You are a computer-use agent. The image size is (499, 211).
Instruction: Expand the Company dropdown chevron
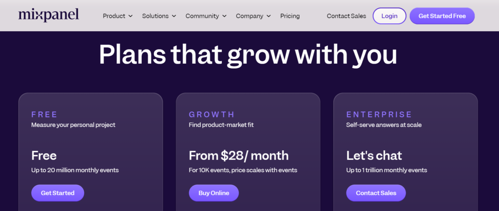coord(269,16)
